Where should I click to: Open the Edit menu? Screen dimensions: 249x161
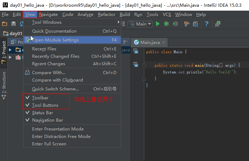coord(17,15)
